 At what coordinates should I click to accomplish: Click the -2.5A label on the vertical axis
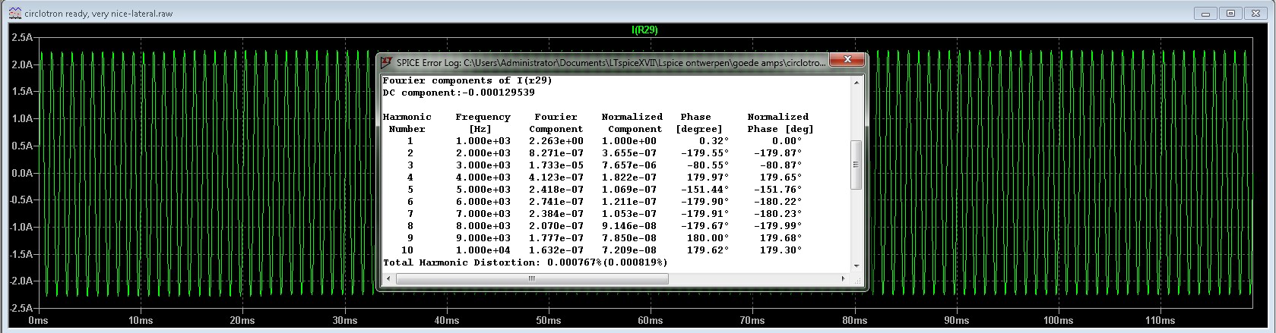(x=21, y=308)
